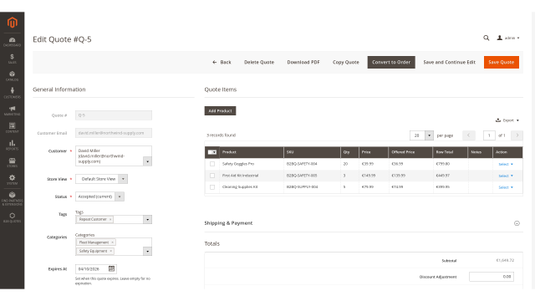Click the admin user avatar icon
The height and width of the screenshot is (301, 535).
pyautogui.click(x=500, y=38)
